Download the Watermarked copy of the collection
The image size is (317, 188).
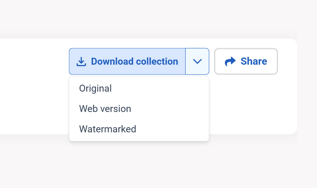pyautogui.click(x=139, y=129)
